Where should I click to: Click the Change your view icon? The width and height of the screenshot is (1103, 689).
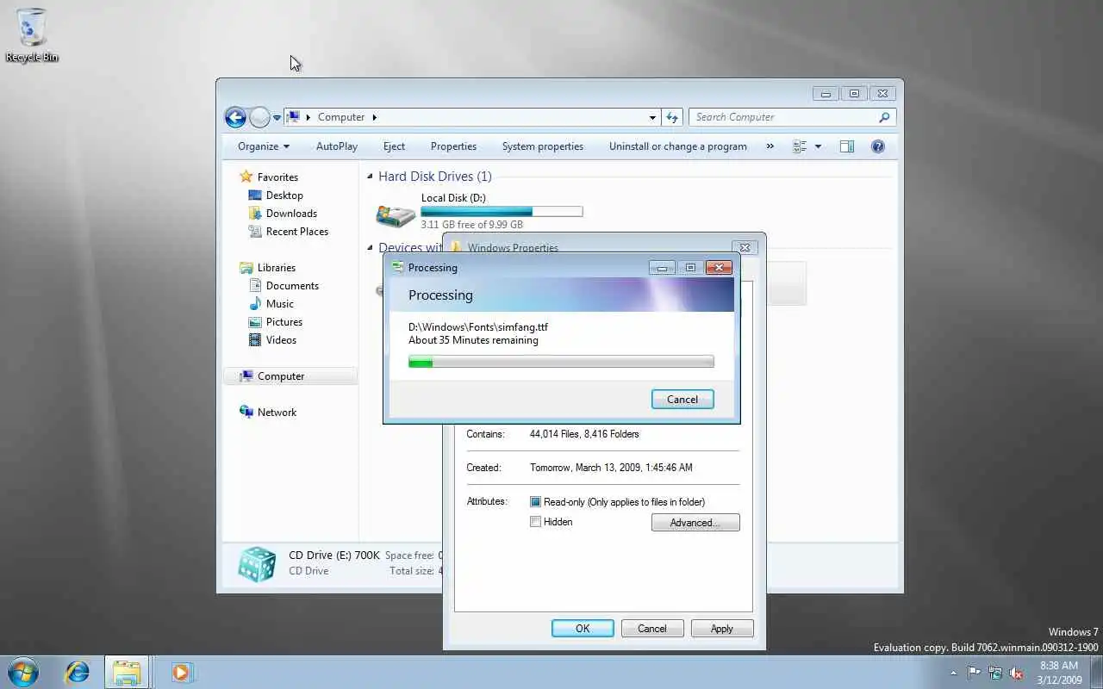[x=800, y=146]
